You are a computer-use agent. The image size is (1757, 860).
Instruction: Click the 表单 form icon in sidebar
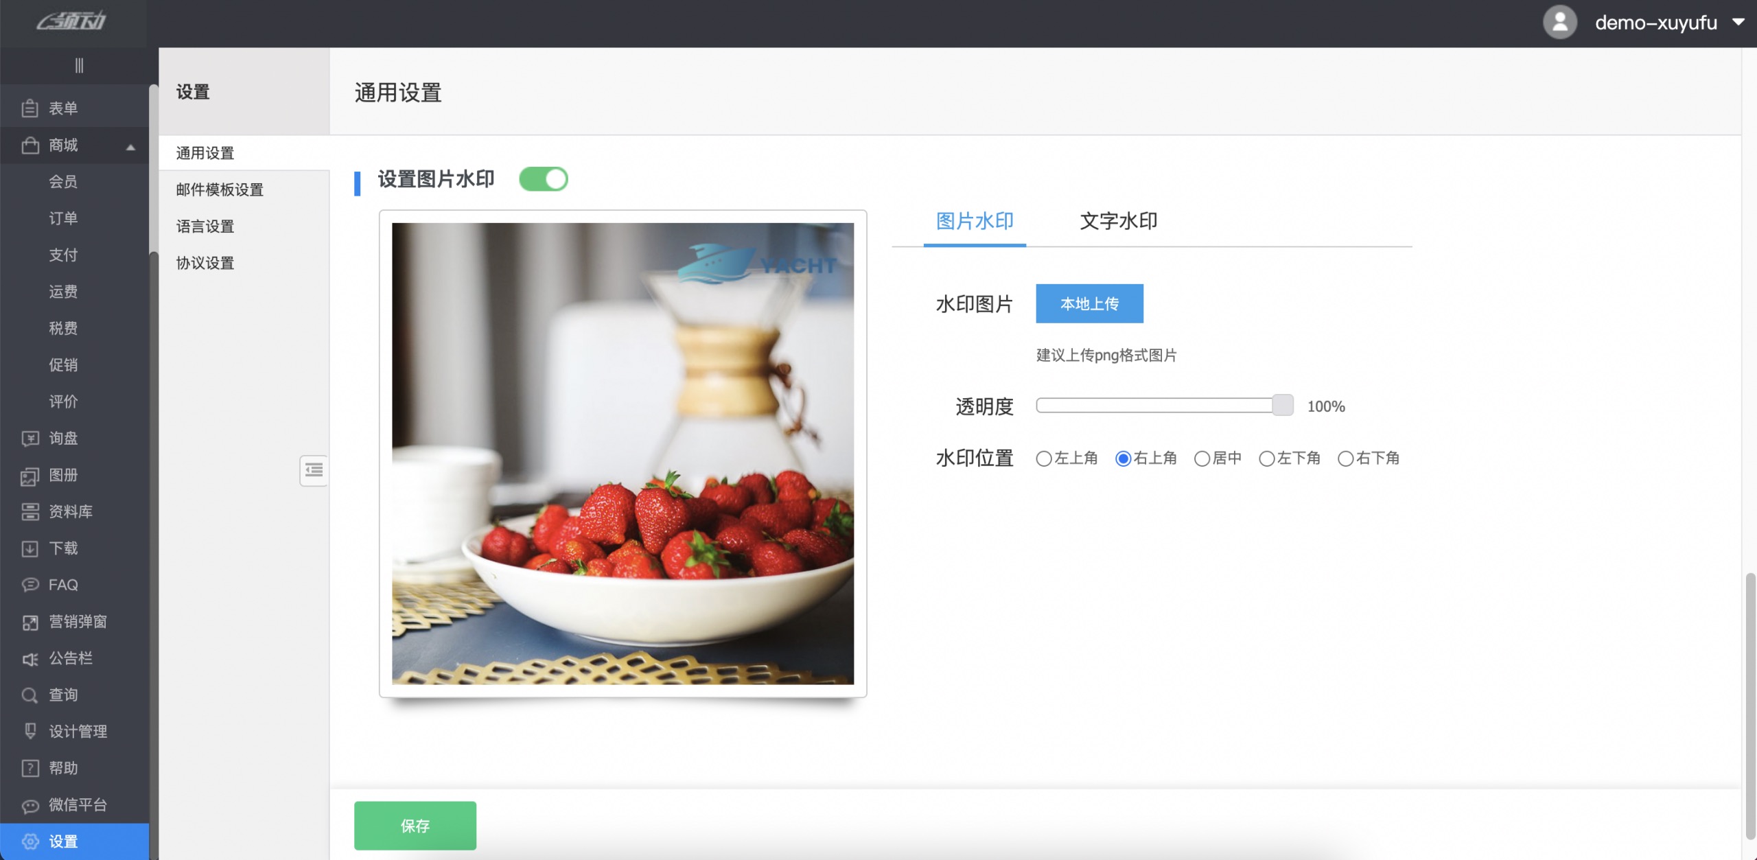(30, 108)
